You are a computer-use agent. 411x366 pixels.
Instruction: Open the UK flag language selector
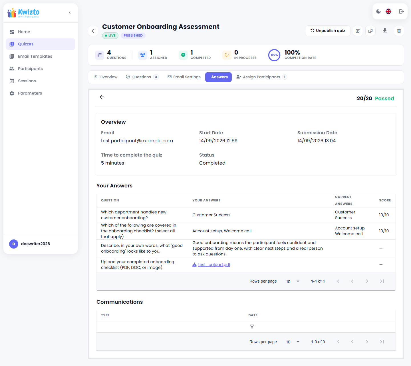388,11
